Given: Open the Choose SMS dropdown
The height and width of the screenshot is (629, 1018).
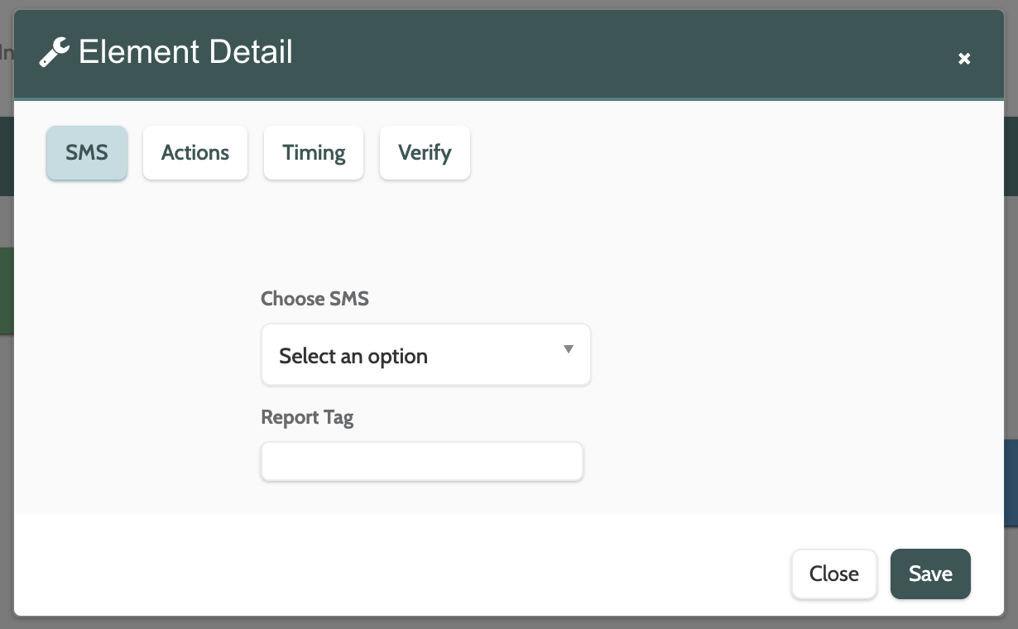Looking at the screenshot, I should [425, 355].
